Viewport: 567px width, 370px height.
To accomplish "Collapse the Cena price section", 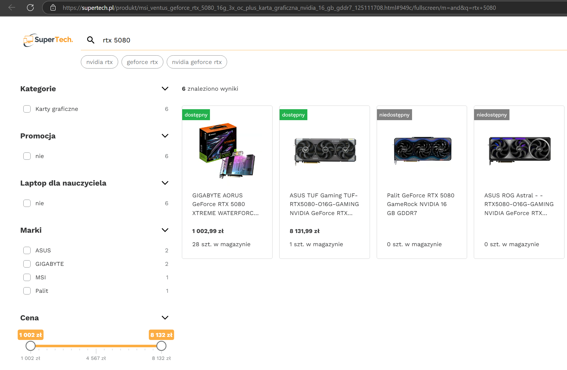I will click(165, 318).
